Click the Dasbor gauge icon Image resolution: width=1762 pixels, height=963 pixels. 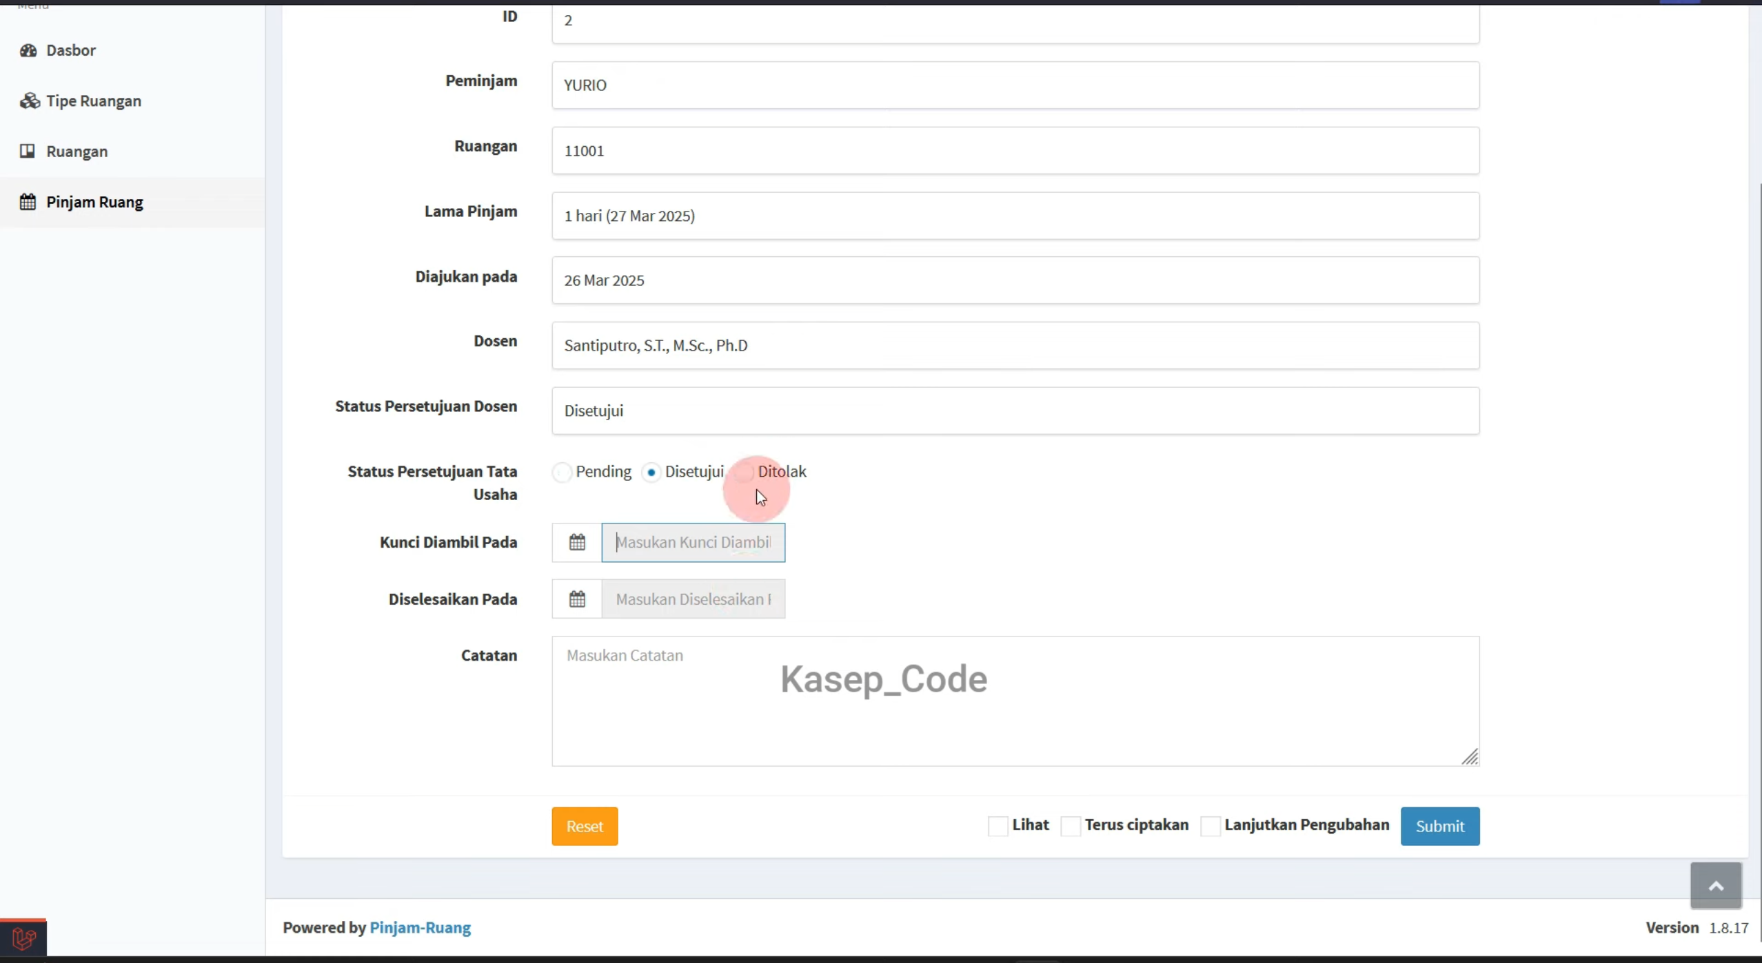tap(28, 50)
